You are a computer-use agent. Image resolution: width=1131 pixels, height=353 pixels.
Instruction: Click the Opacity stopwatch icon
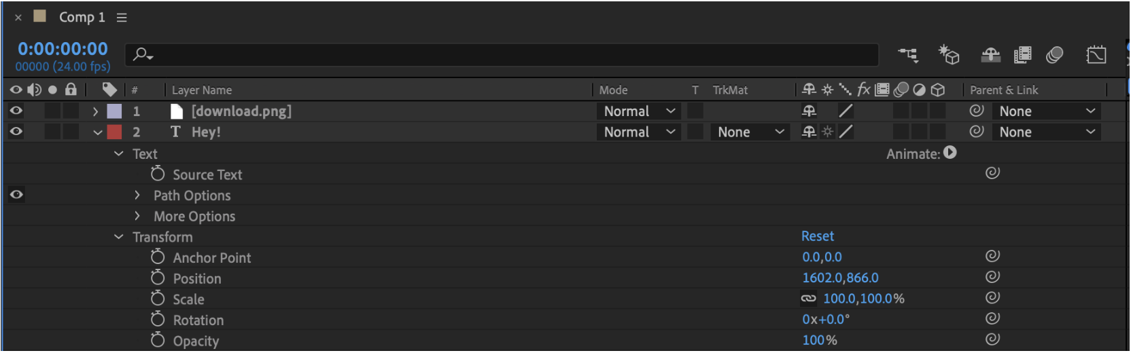[158, 339]
